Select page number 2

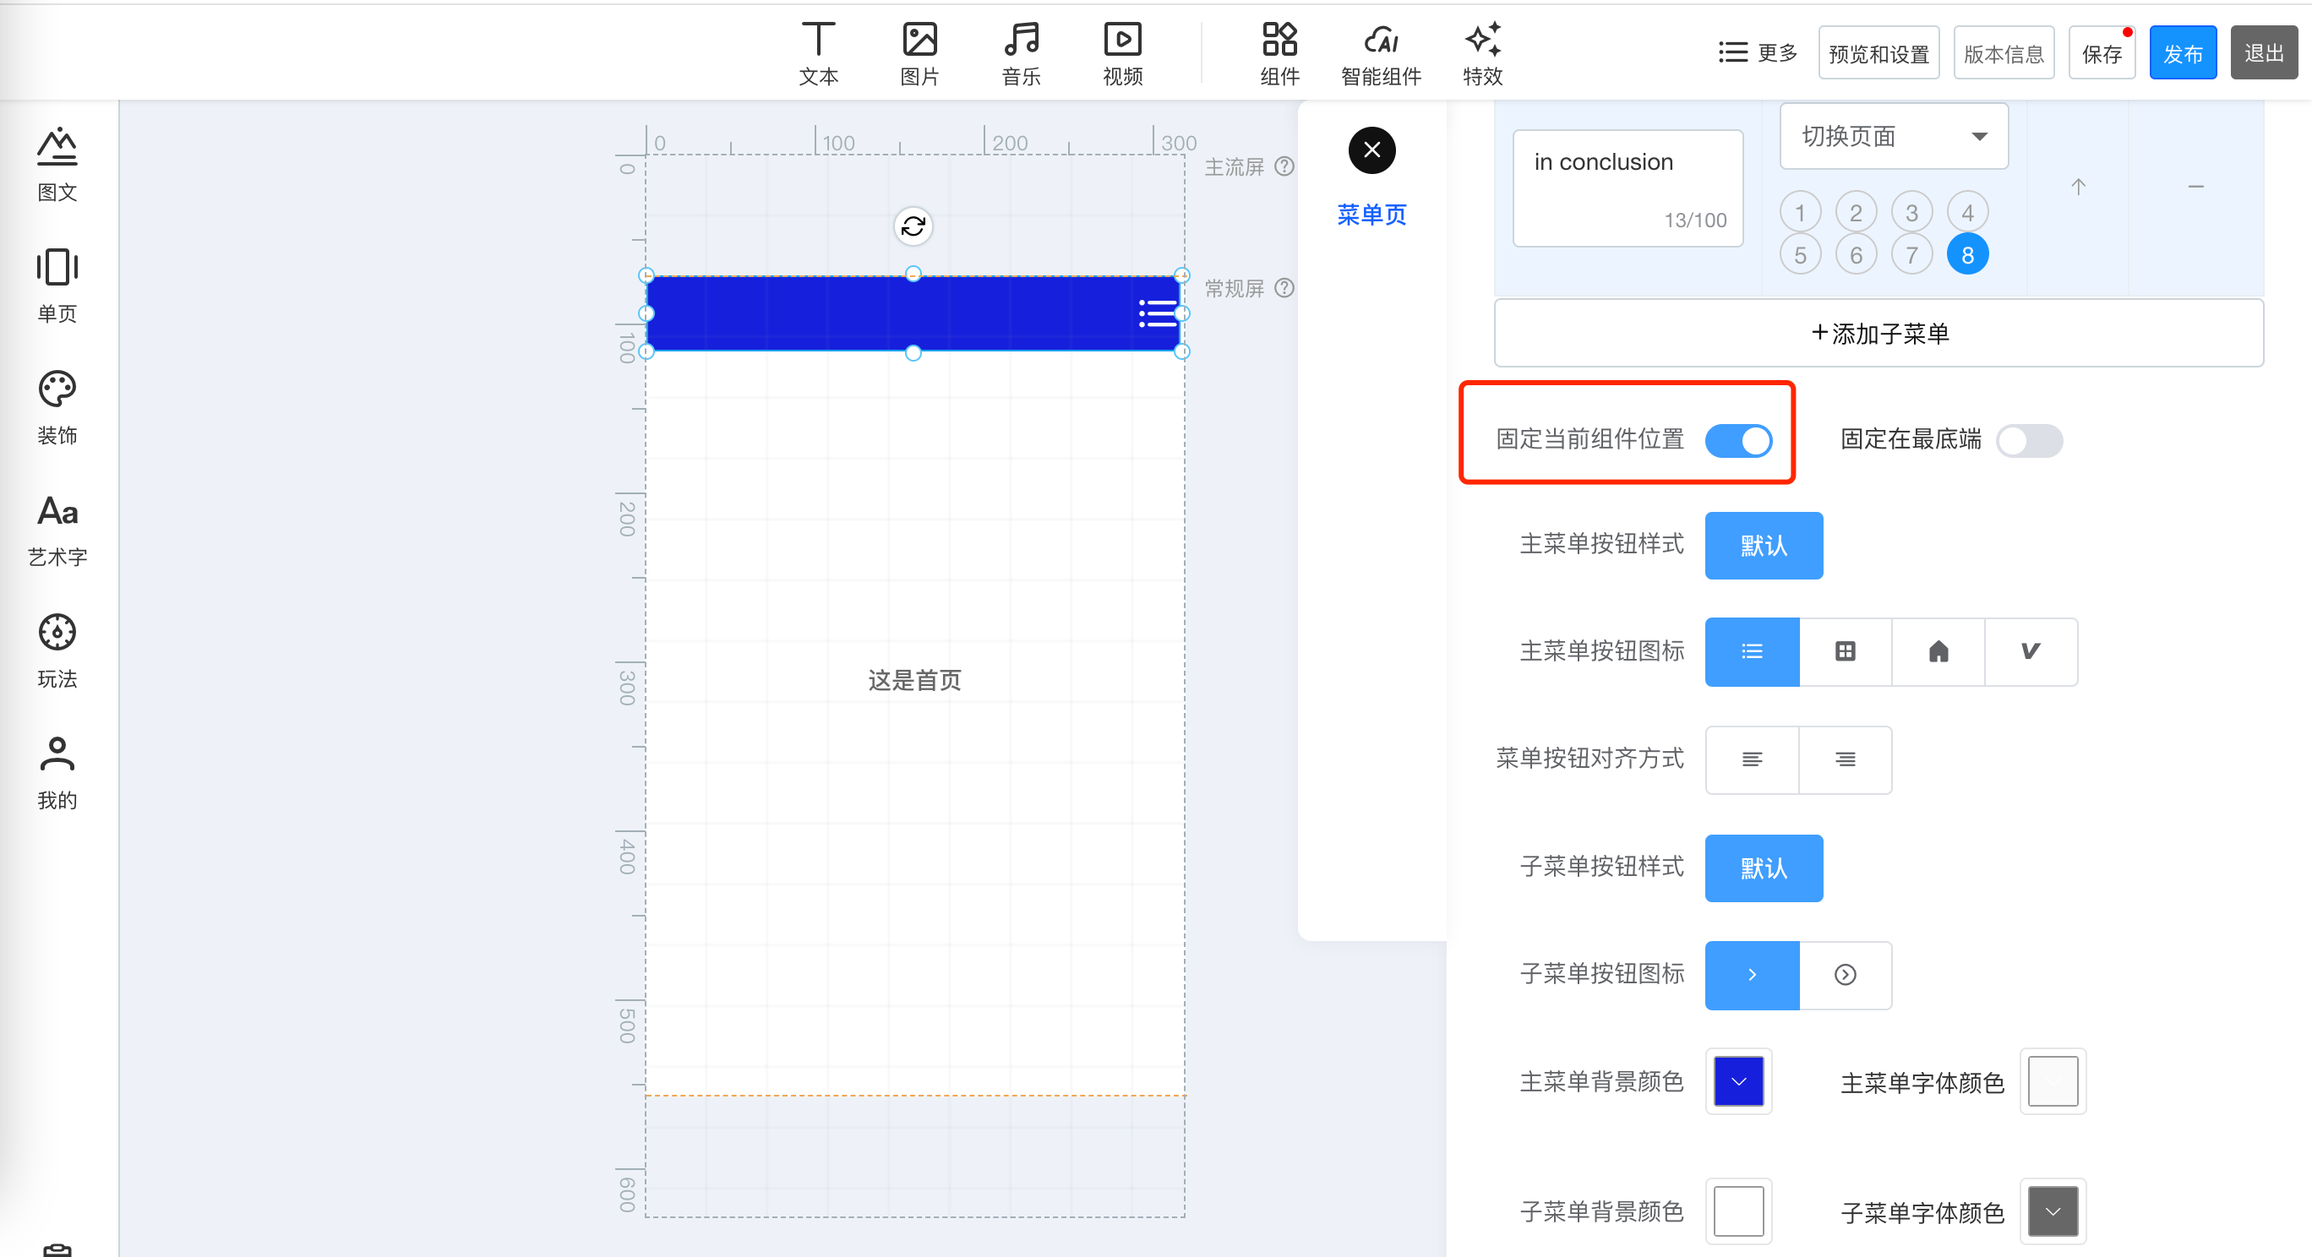[1855, 213]
